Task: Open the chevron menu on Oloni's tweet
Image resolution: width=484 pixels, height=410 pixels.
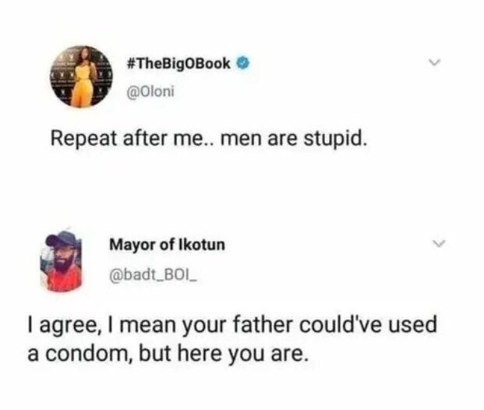Action: click(x=435, y=62)
